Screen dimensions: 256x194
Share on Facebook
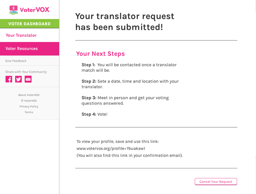9,79
